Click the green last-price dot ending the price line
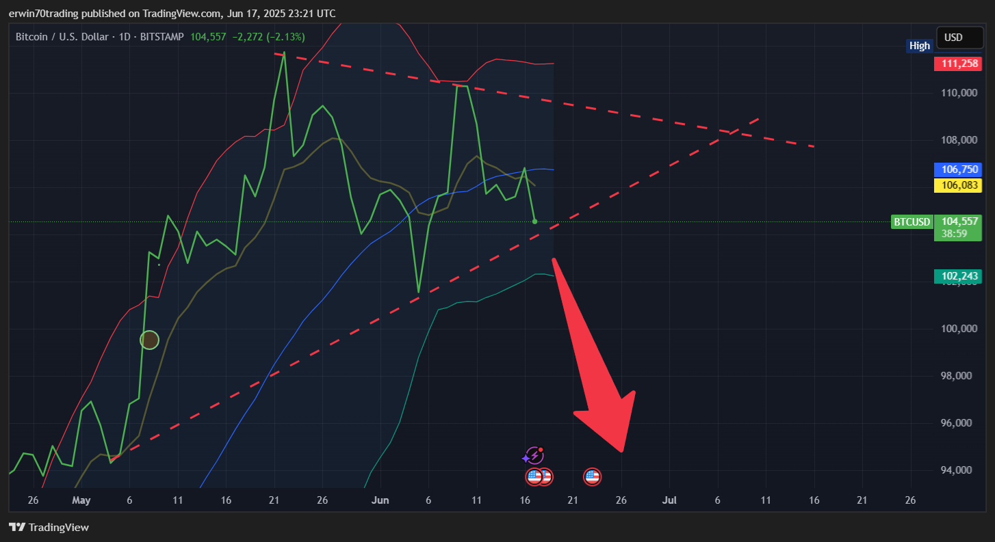This screenshot has width=995, height=542. click(534, 221)
